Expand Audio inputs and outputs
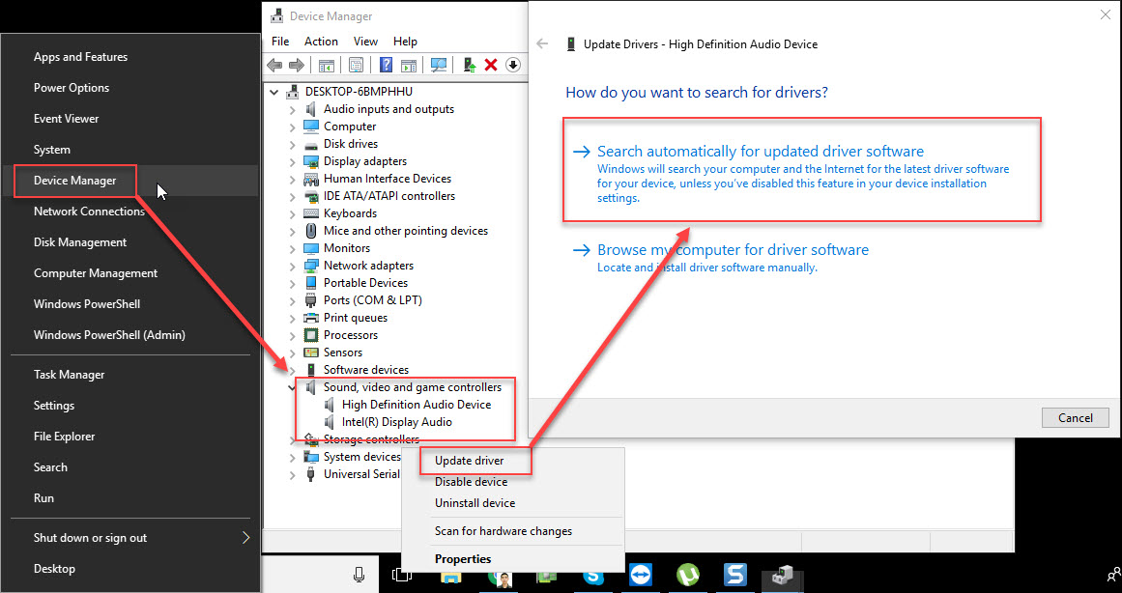The image size is (1122, 593). (292, 110)
